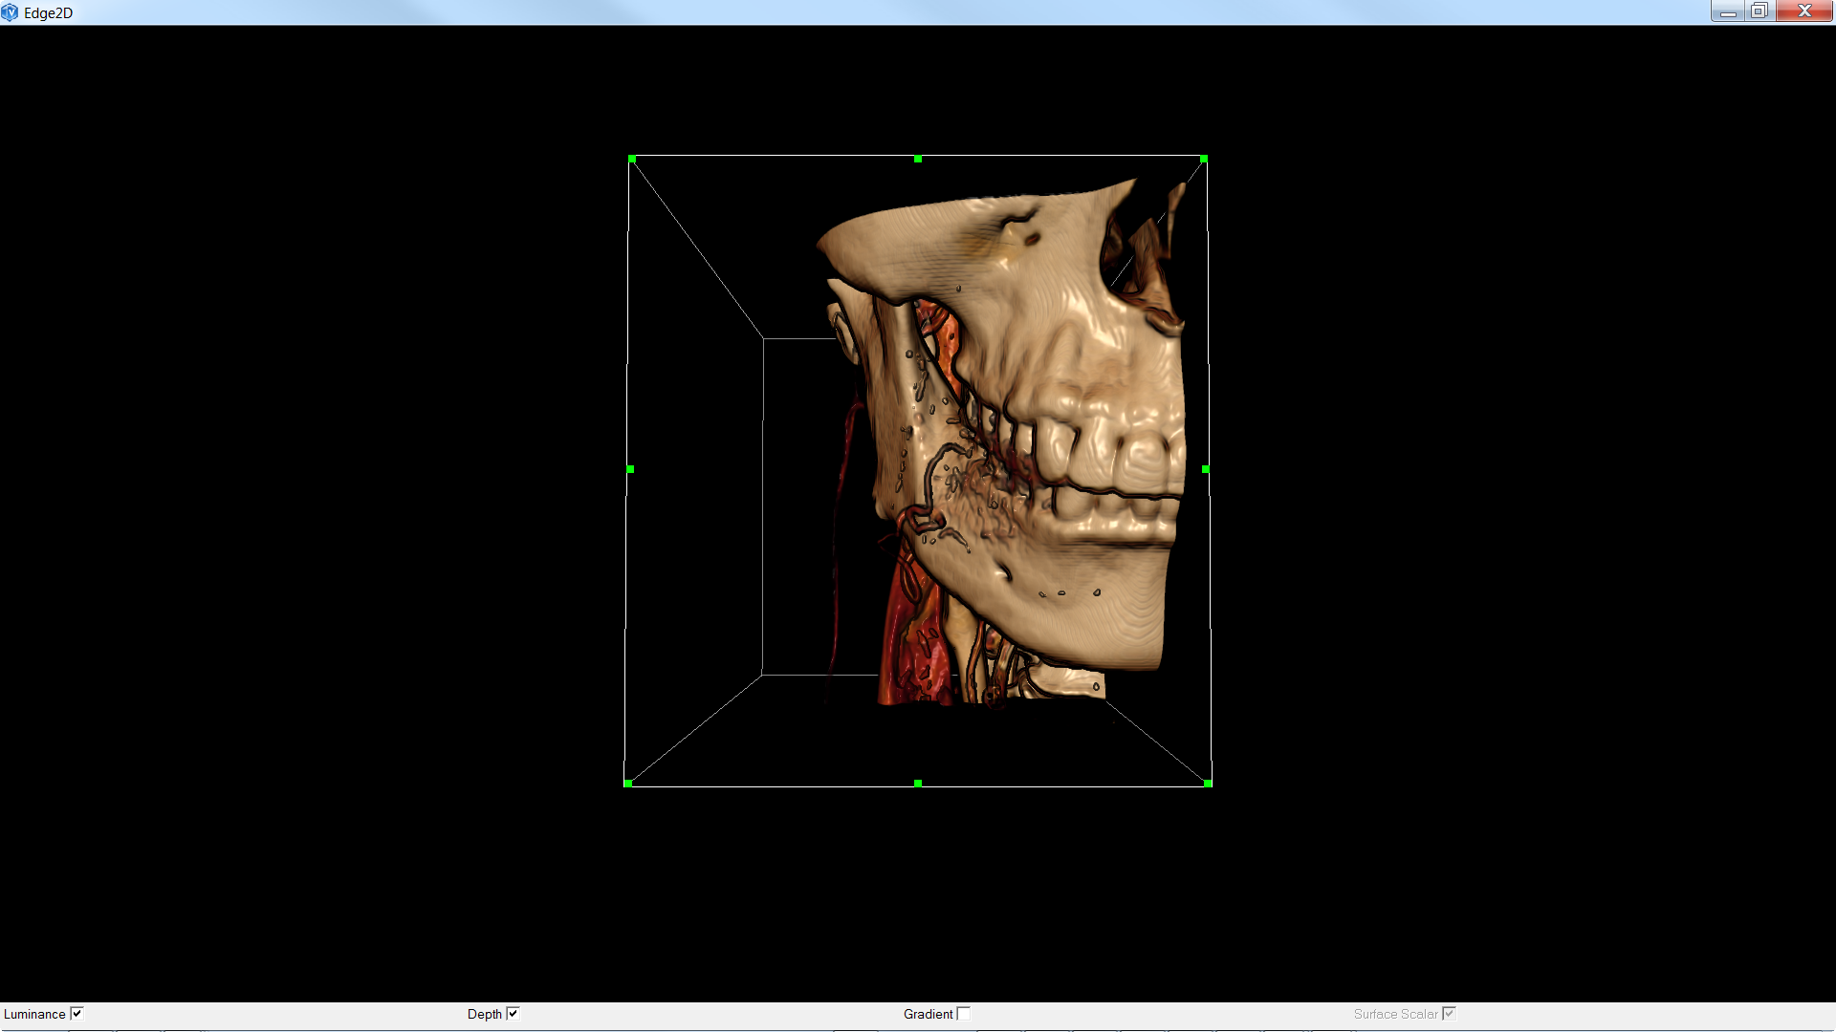Close the Edge2D window
This screenshot has height=1032, width=1836.
1804,11
